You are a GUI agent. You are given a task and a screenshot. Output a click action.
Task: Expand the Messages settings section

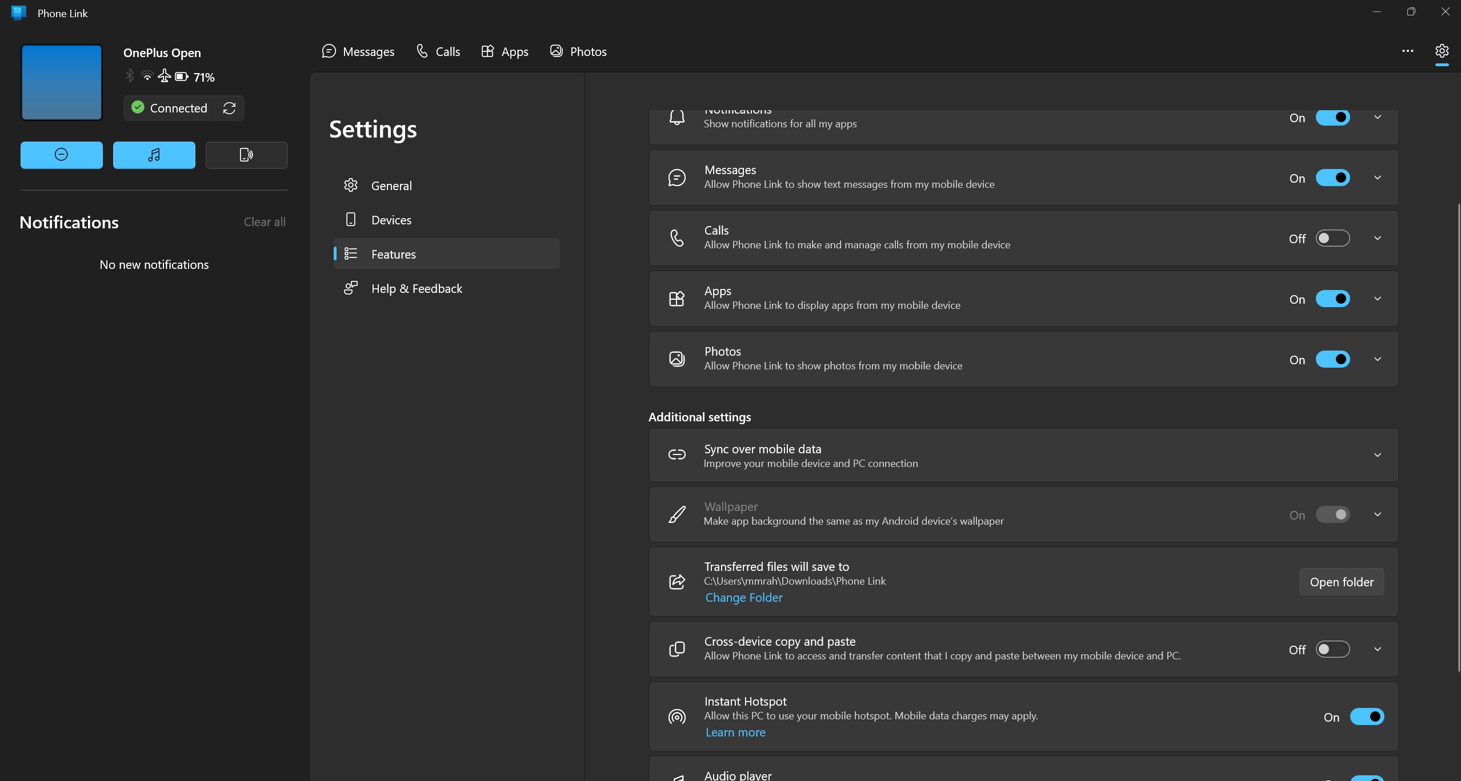[x=1377, y=176]
